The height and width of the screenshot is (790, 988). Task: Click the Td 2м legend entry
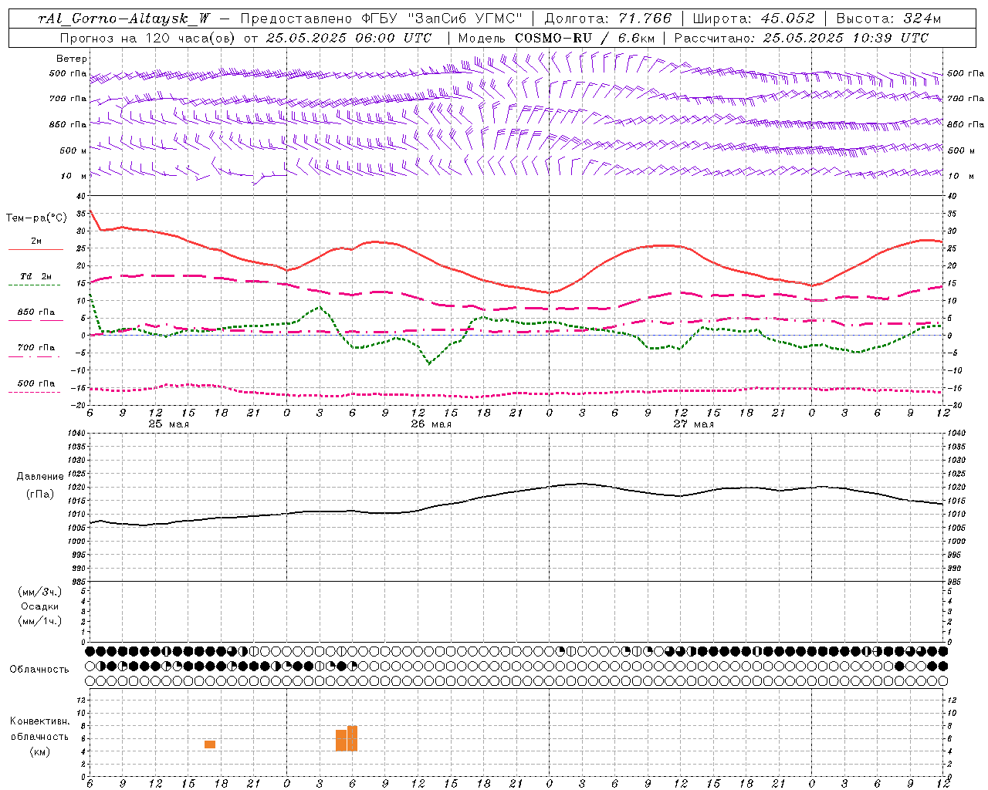pos(36,276)
